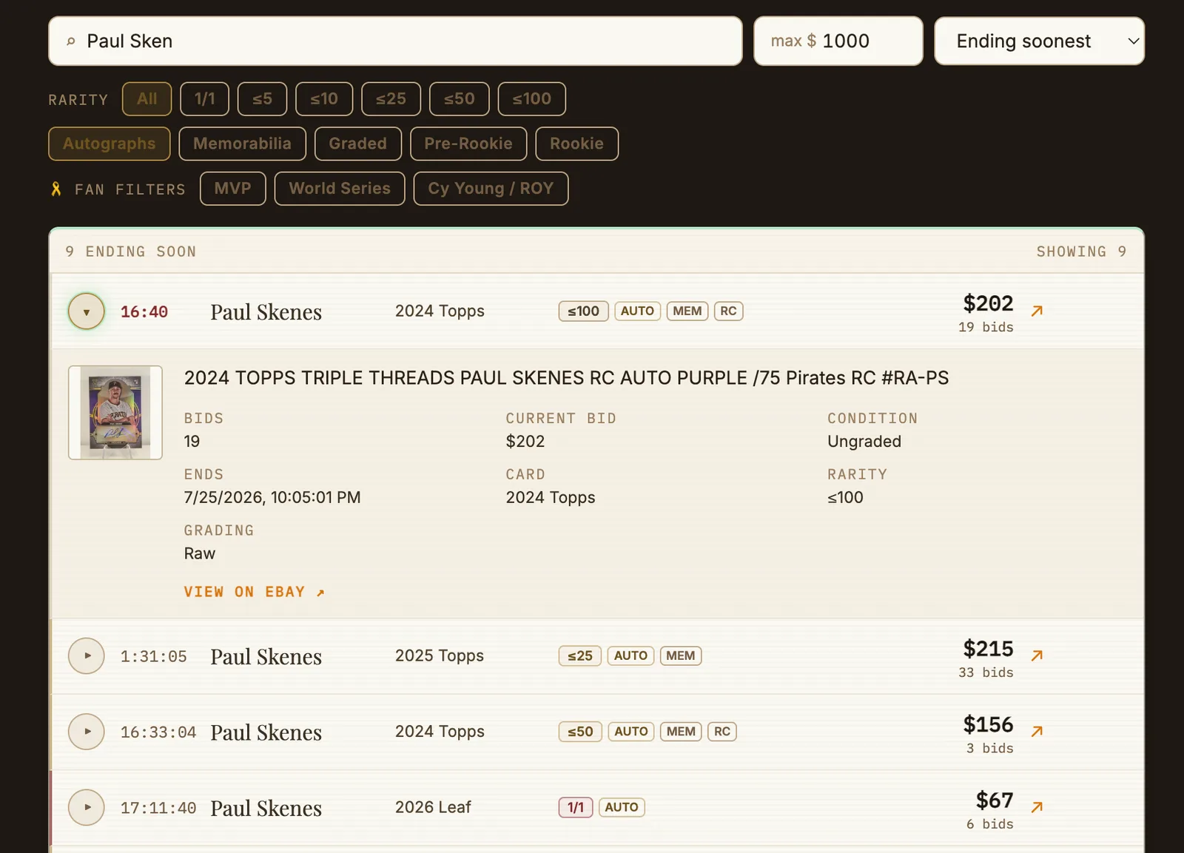Click the $67 price text
This screenshot has width=1184, height=853.
(995, 800)
